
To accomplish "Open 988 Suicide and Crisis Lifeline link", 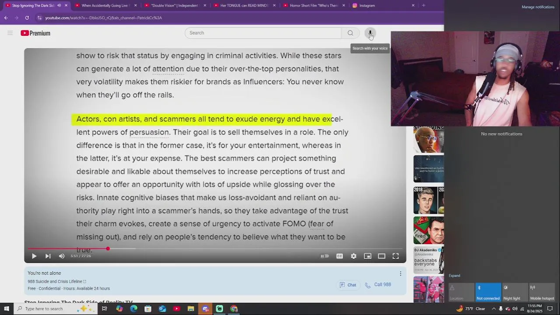I will tap(57, 281).
